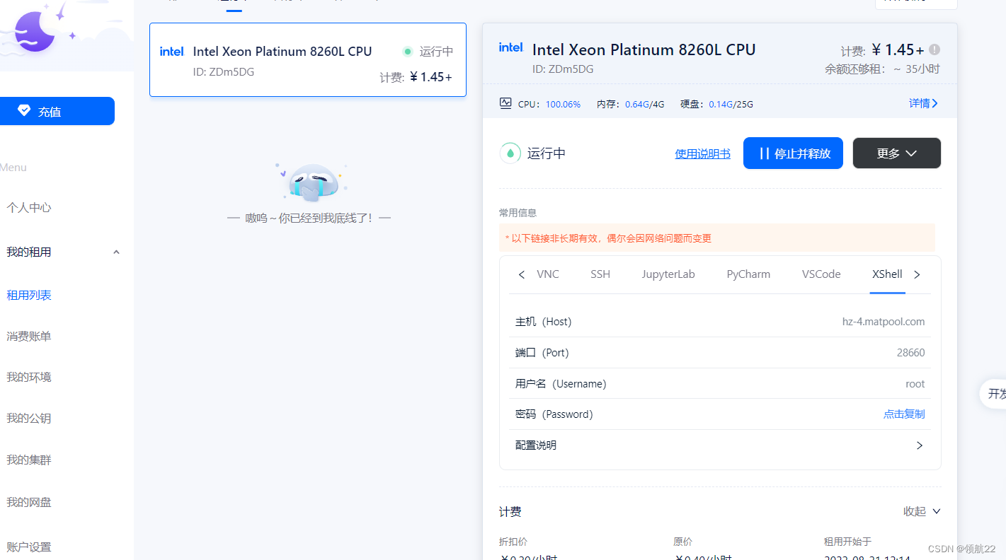Click the CPU usage 100.06% value

563,104
